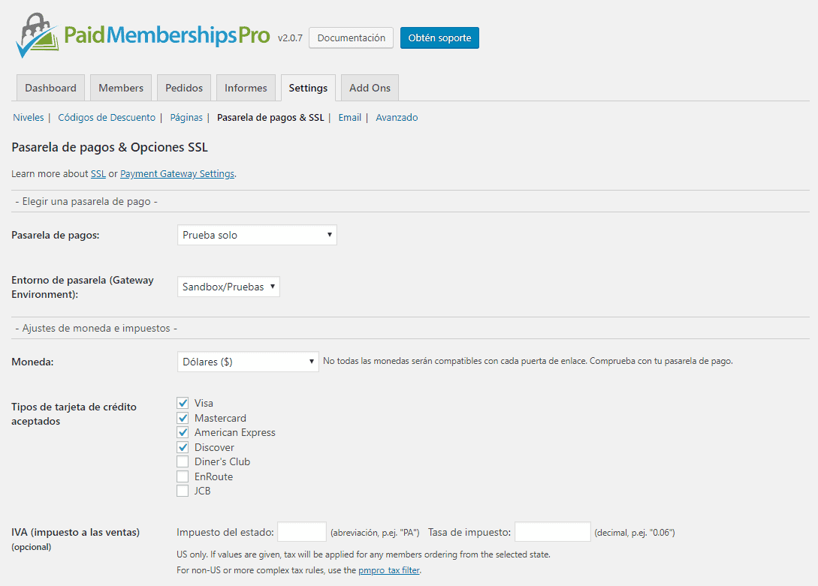Tick the JCB card type checkbox
The width and height of the screenshot is (818, 586).
(x=183, y=491)
